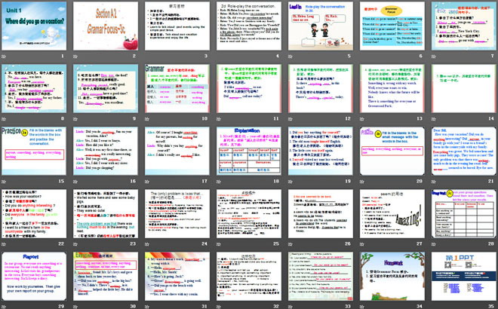Select slide 10 'Grammar' pronoun table thumbnail
Screen dimensions: 498x309
[177, 88]
